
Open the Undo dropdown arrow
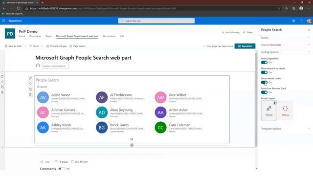point(43,46)
